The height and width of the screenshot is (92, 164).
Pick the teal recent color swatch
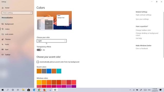(59, 71)
